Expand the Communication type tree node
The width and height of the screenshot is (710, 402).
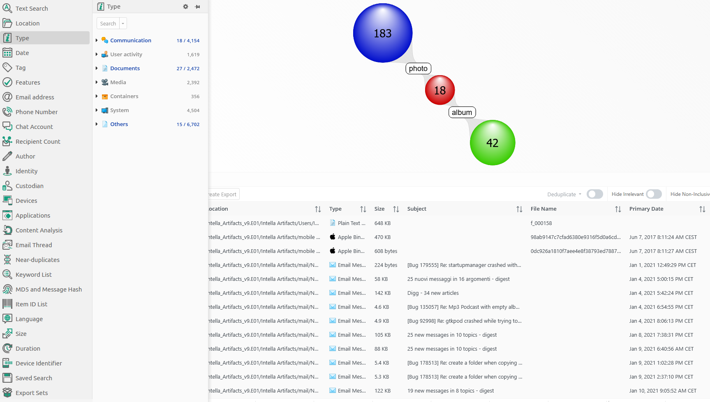point(97,40)
